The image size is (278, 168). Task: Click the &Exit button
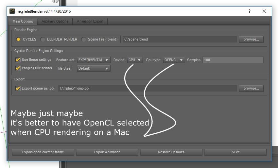(x=235, y=152)
